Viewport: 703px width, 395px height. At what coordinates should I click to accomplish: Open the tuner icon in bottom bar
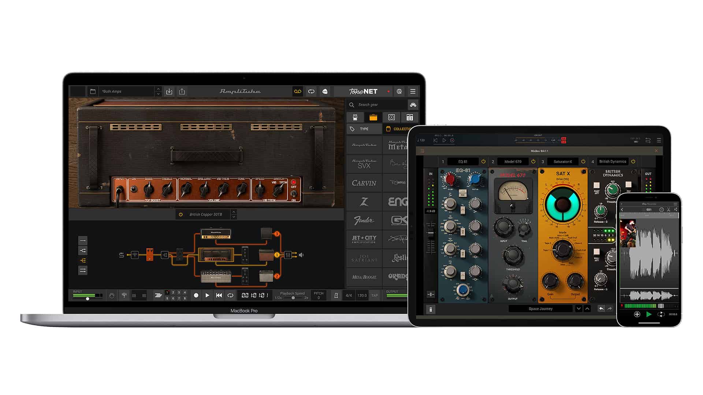[x=124, y=295]
